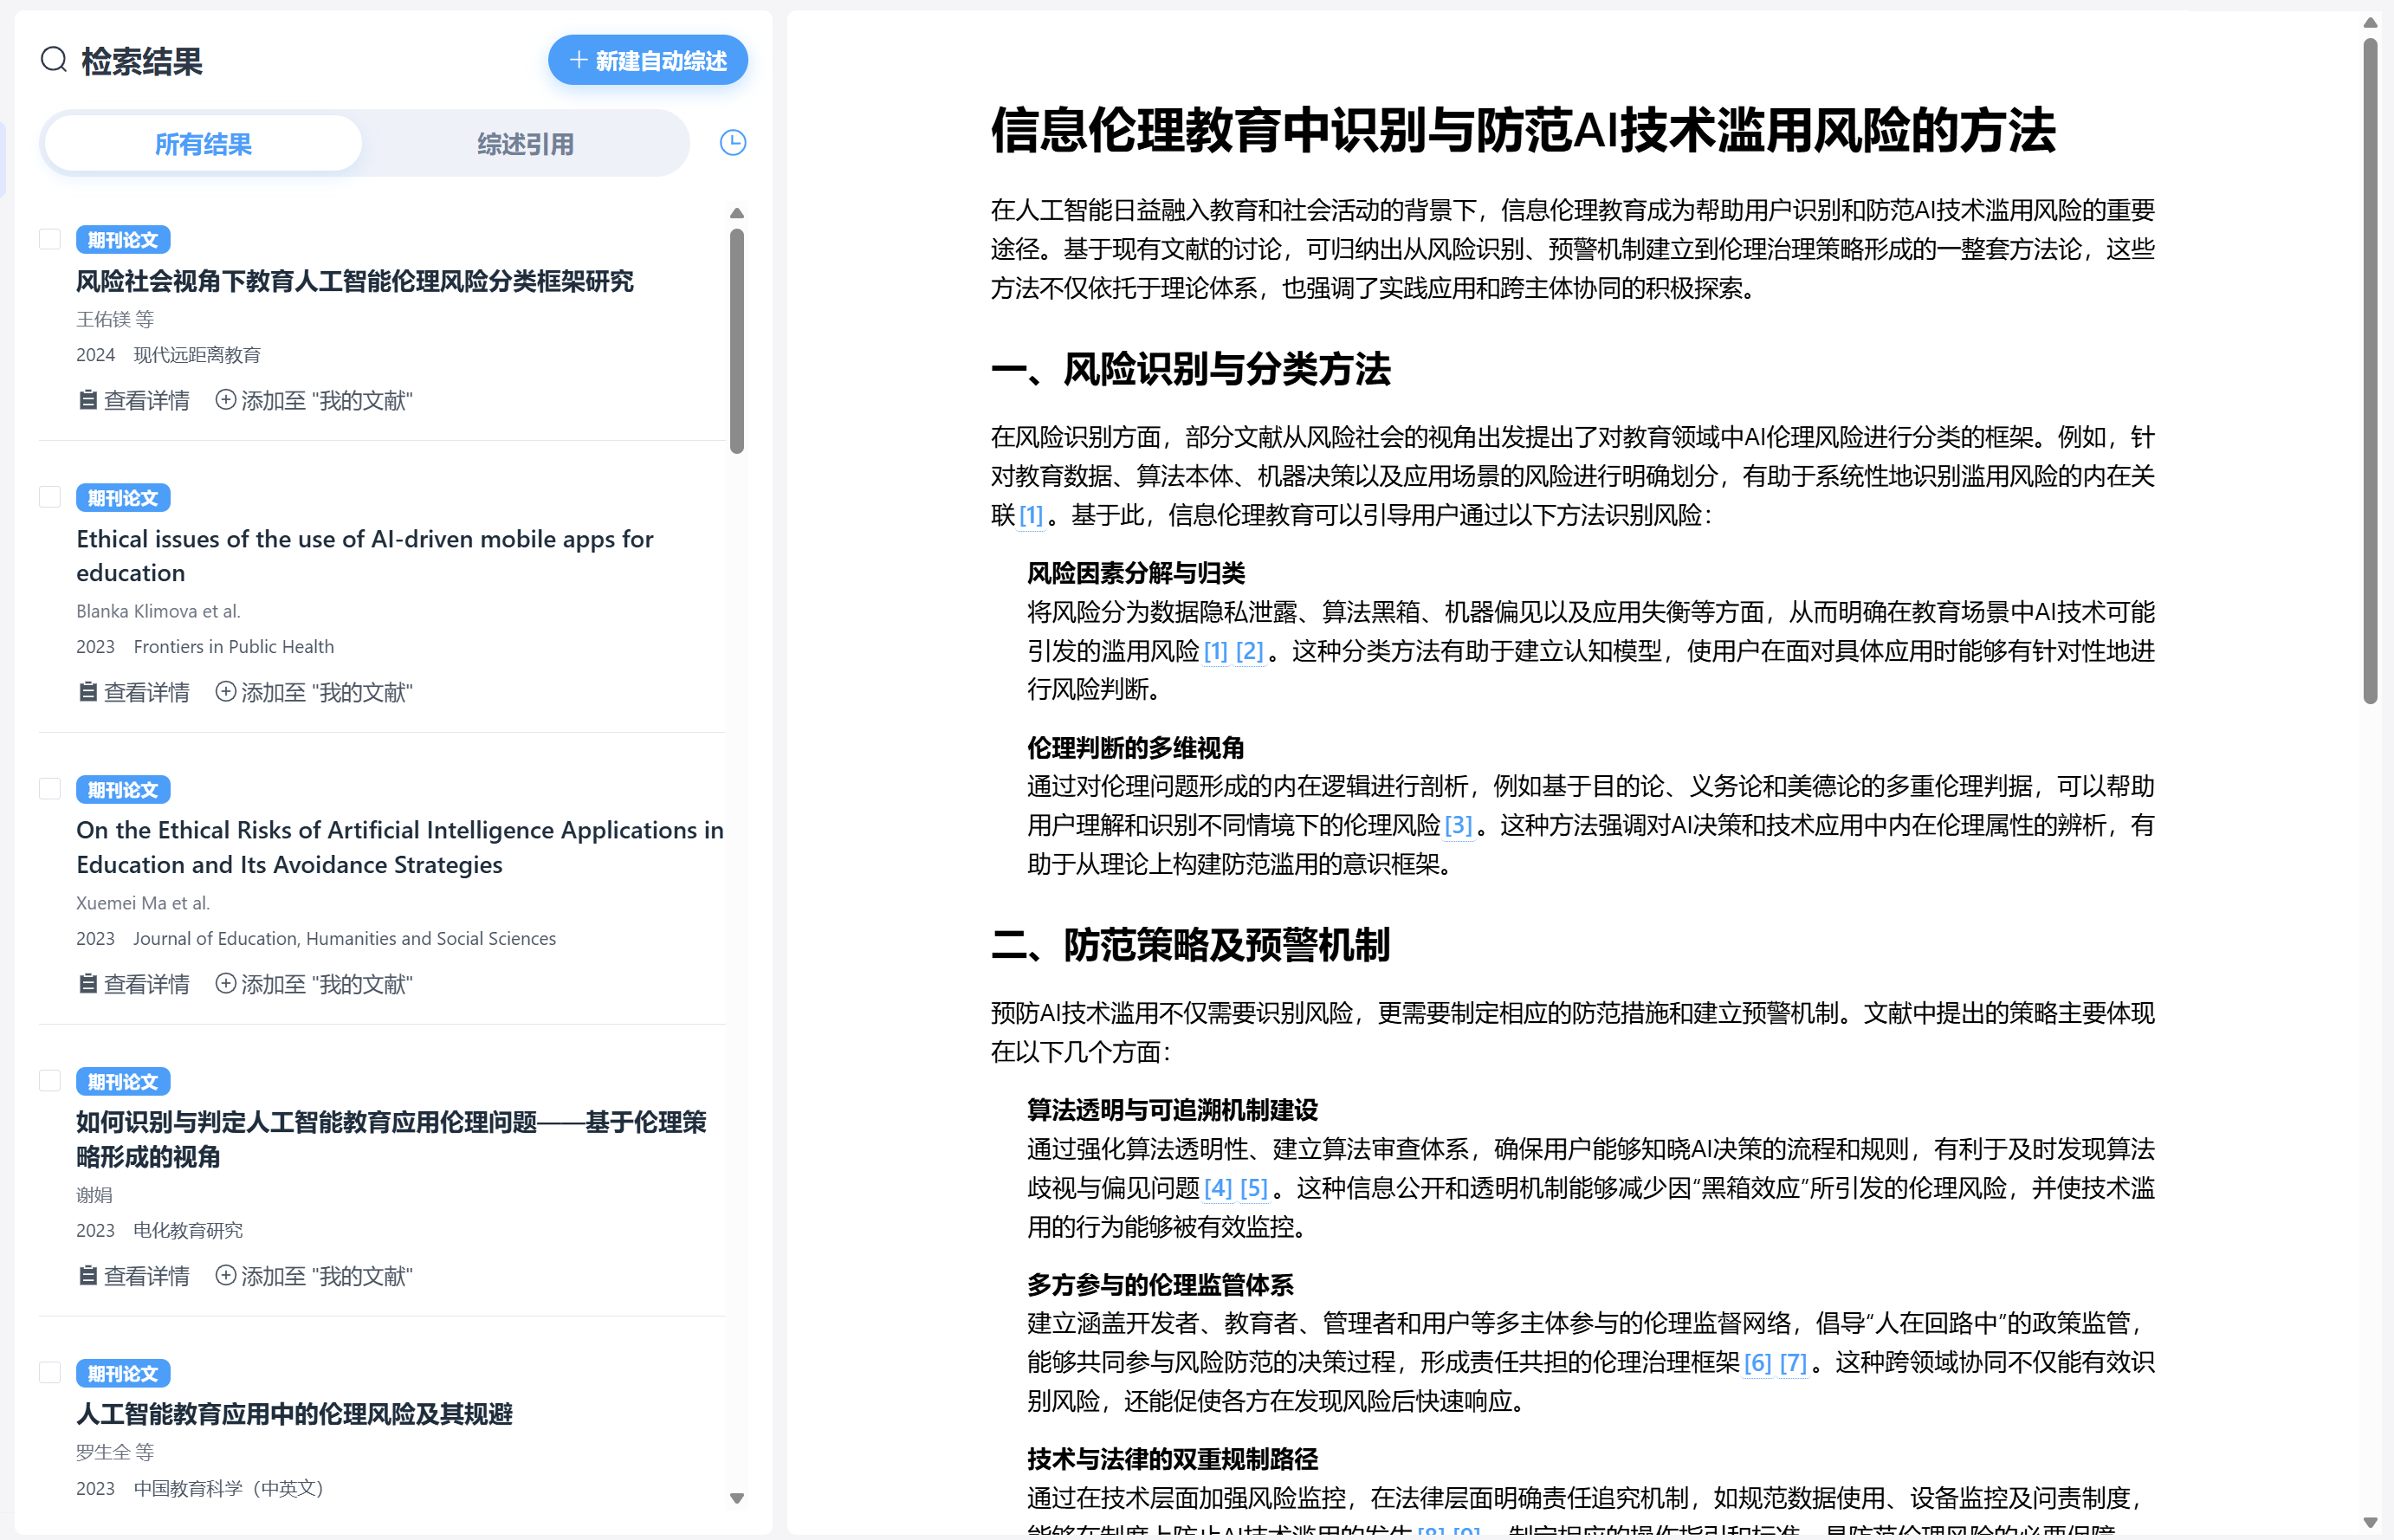Click 新建自动综述 button
Screen dimensions: 2394x1540
648,61
